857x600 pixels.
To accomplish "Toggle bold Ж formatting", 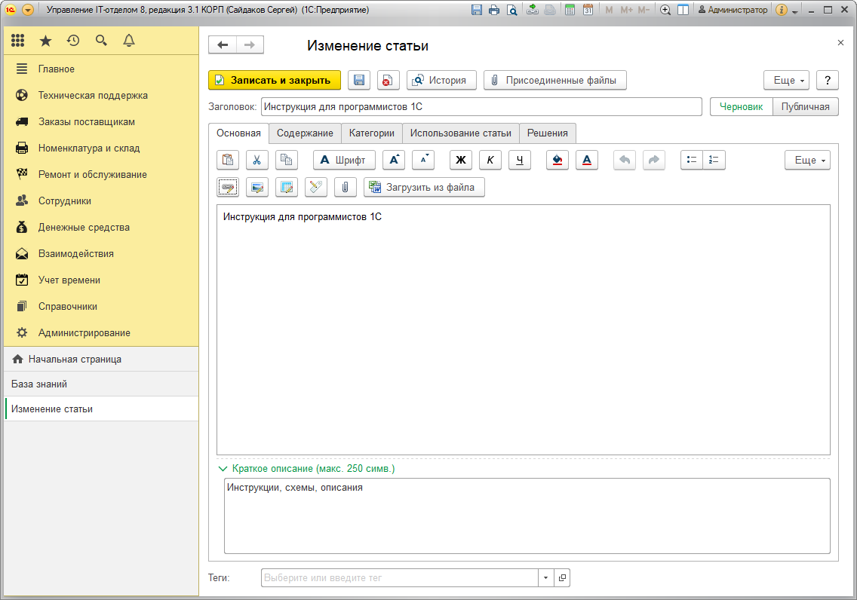I will pos(461,160).
